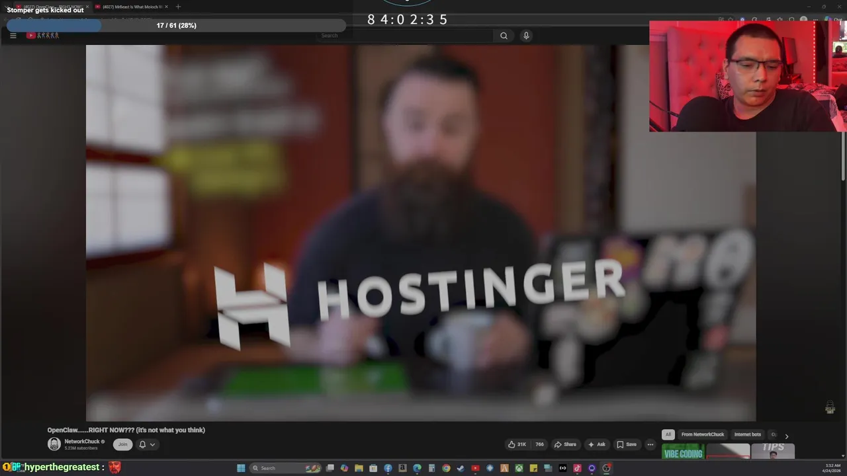
Task: Open Steam from the taskbar
Action: pos(461,468)
